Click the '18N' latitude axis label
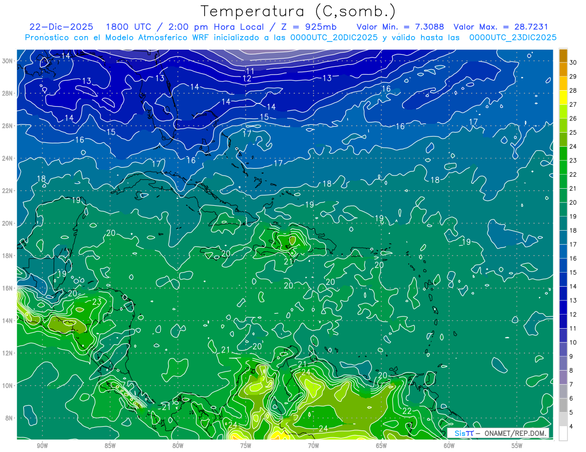The width and height of the screenshot is (586, 452). [x=7, y=255]
